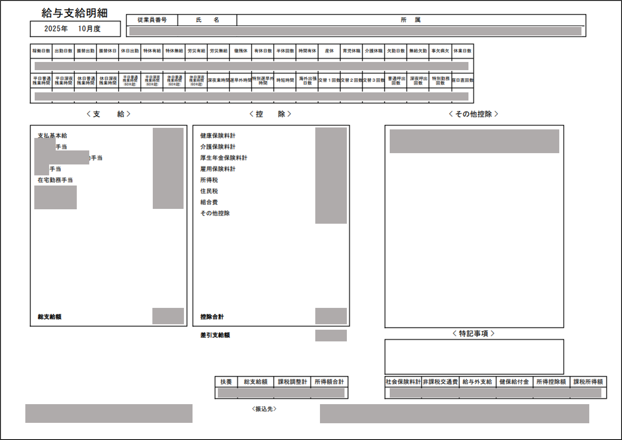The width and height of the screenshot is (622, 440).
Task: Select the 育児休職 header cell
Action: [352, 51]
